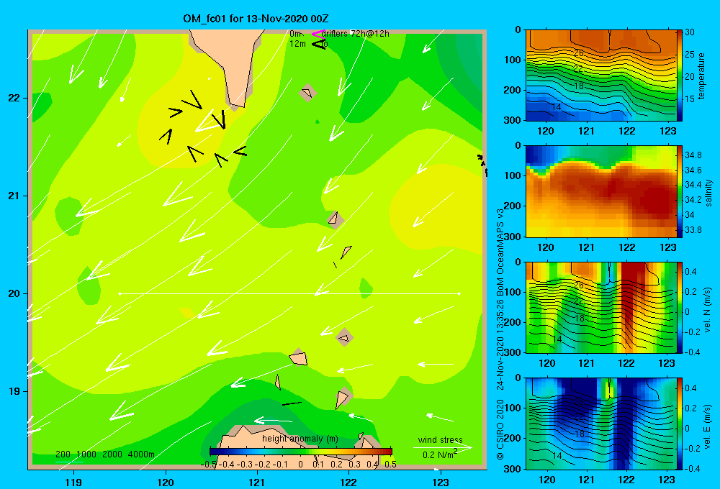Click the "wind stress" legend label
This screenshot has height=489, width=720.
pos(440,439)
